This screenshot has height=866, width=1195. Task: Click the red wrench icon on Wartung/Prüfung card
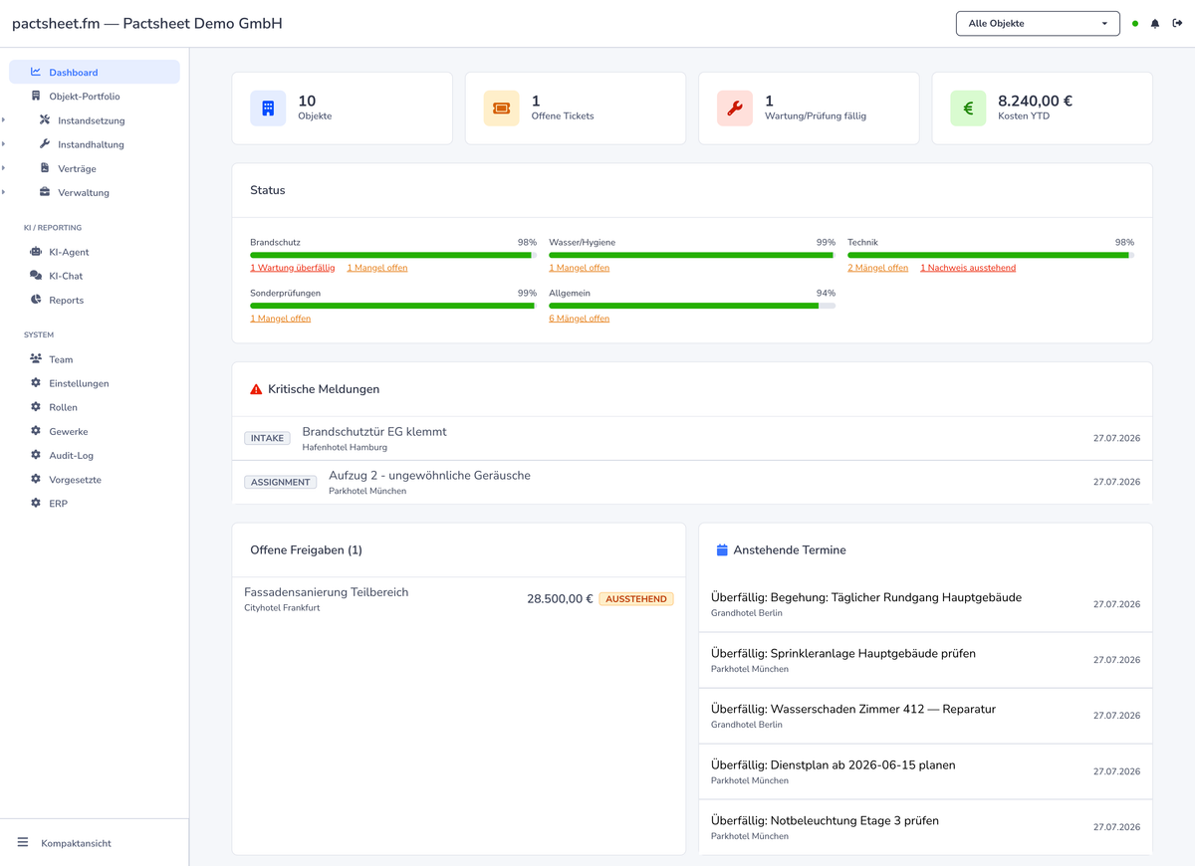click(734, 108)
